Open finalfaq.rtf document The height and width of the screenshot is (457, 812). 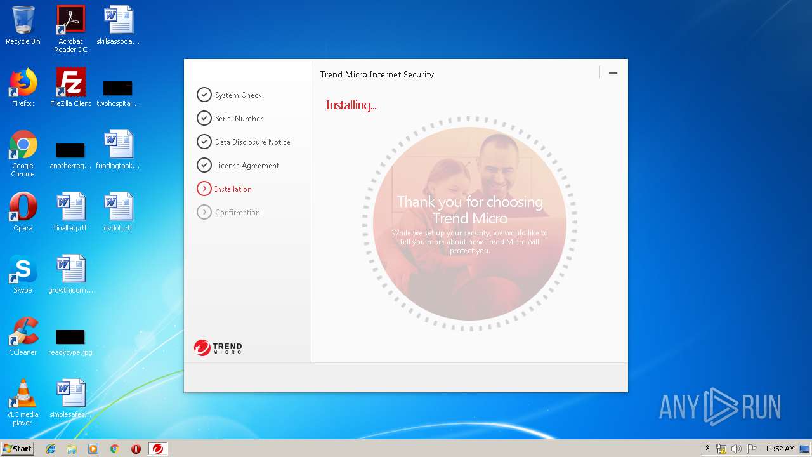coord(70,212)
